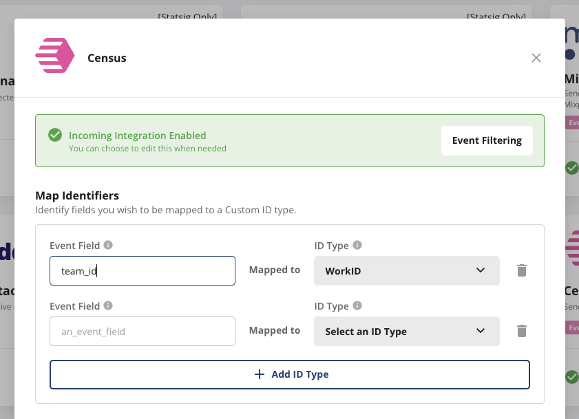The width and height of the screenshot is (579, 419).
Task: Remove the empty identifier row via its trash icon
Action: point(521,331)
